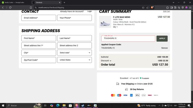
Task: Click the Last Name field
Action: [74, 38]
